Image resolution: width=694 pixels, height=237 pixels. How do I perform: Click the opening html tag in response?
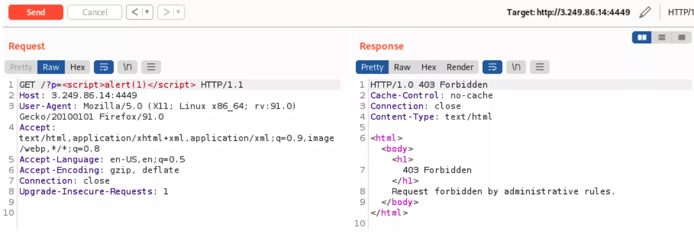(387, 138)
